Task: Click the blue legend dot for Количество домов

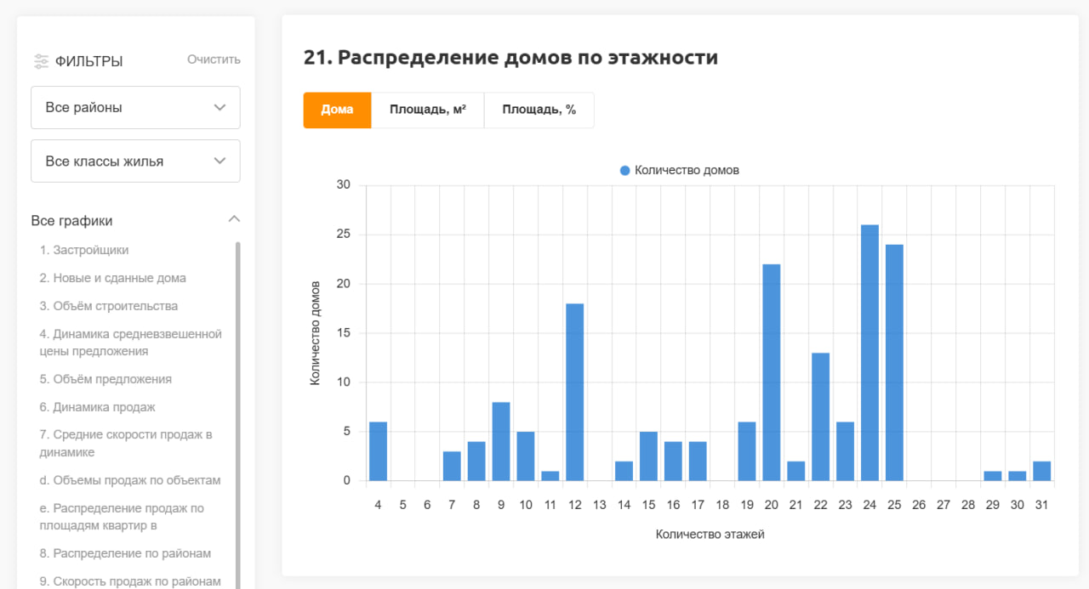Action: pos(626,170)
